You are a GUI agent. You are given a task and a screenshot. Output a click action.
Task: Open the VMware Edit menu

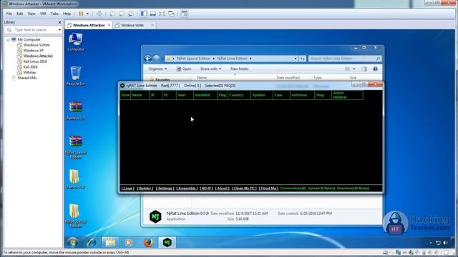tap(19, 14)
